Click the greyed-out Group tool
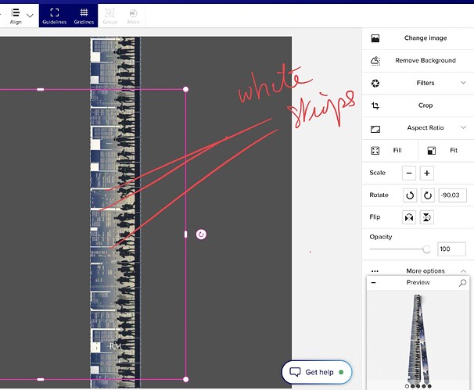474x390 pixels. [110, 16]
